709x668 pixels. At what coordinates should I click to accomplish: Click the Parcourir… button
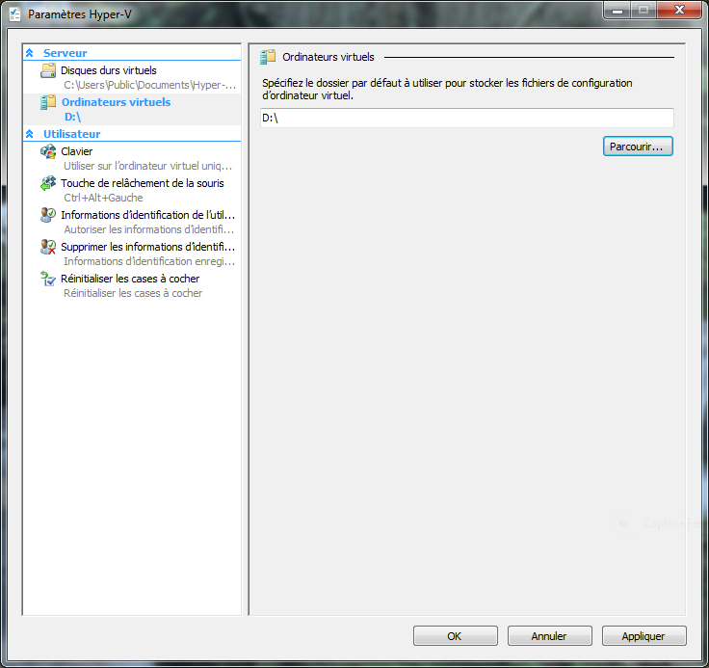[638, 147]
